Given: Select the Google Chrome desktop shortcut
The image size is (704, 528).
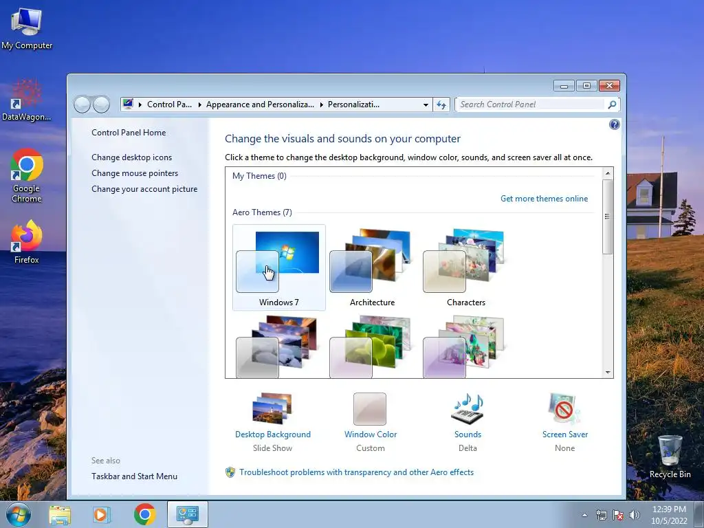Looking at the screenshot, I should (27, 176).
